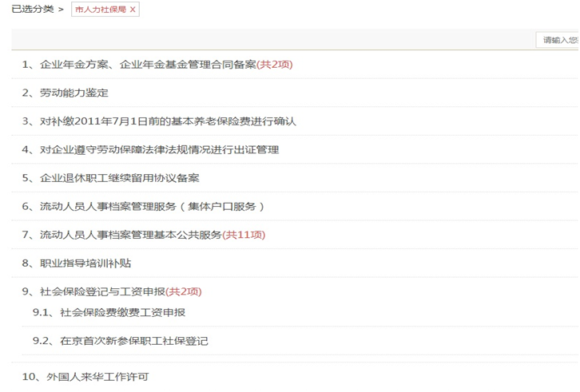
Task: Open item 9 社会保险登记与工资申报
Action: click(102, 291)
